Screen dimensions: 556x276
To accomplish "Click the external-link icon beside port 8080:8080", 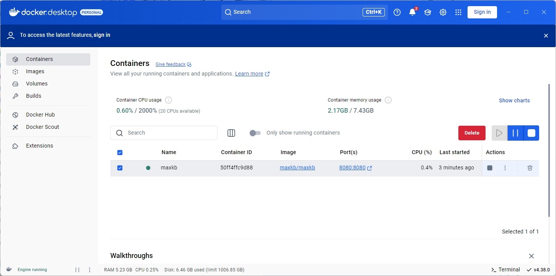I will (370, 168).
